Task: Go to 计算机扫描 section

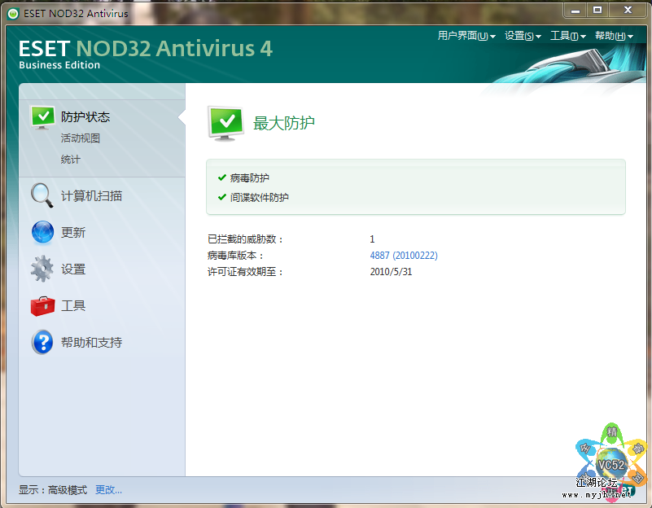Action: point(91,196)
